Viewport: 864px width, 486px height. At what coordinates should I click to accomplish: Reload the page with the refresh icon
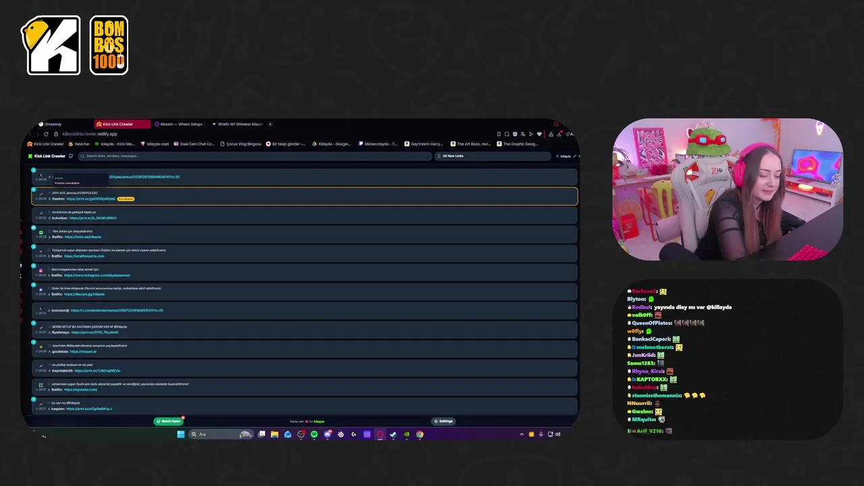(46, 134)
